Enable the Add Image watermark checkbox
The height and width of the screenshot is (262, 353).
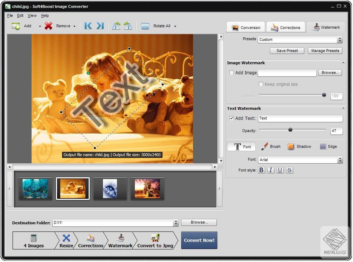tap(231, 72)
